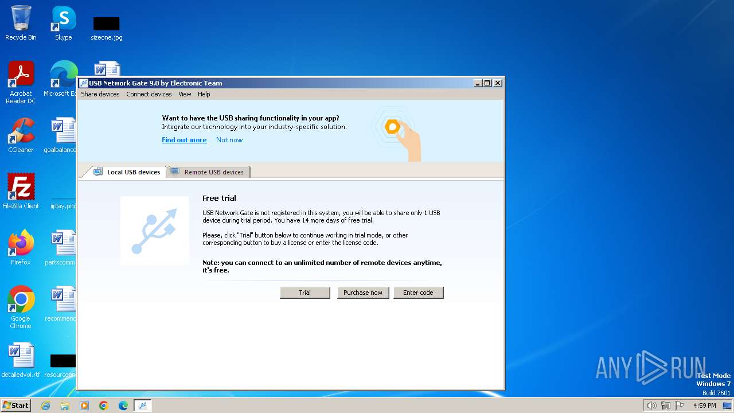The height and width of the screenshot is (413, 734).
Task: Open the FileZilla Client shortcut
Action: coord(21,192)
